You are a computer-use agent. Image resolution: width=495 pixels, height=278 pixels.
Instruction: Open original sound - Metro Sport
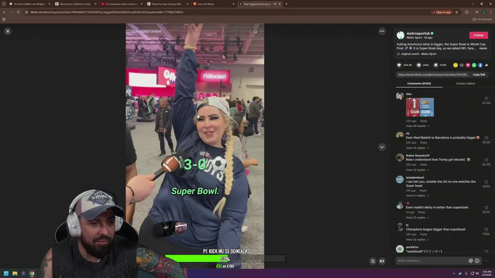[x=418, y=54]
